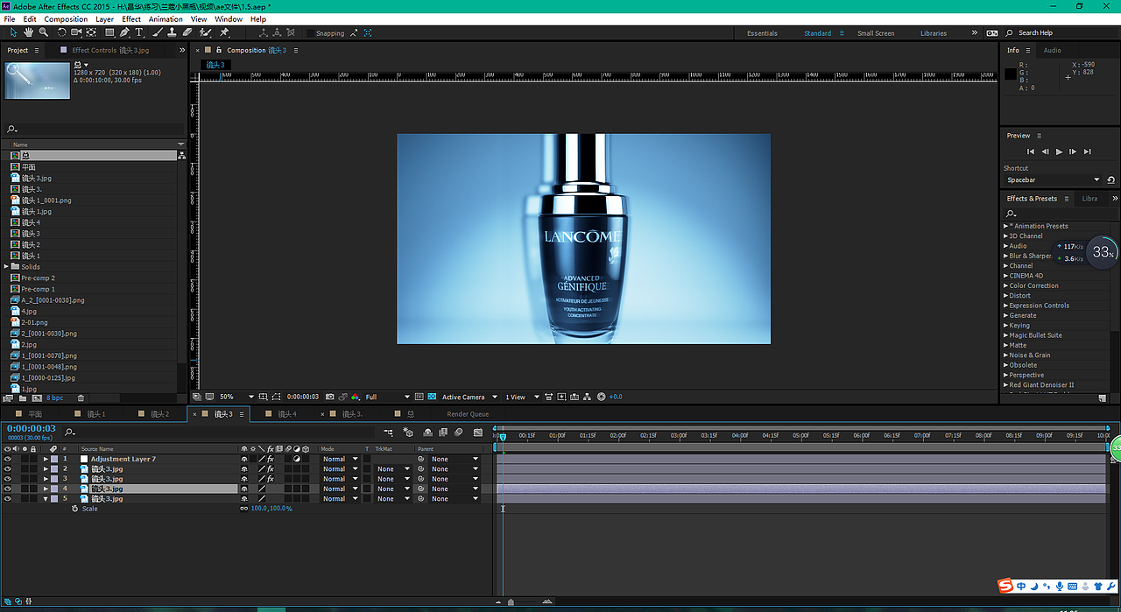Select the Rotation tool
1121x612 pixels.
[61, 32]
